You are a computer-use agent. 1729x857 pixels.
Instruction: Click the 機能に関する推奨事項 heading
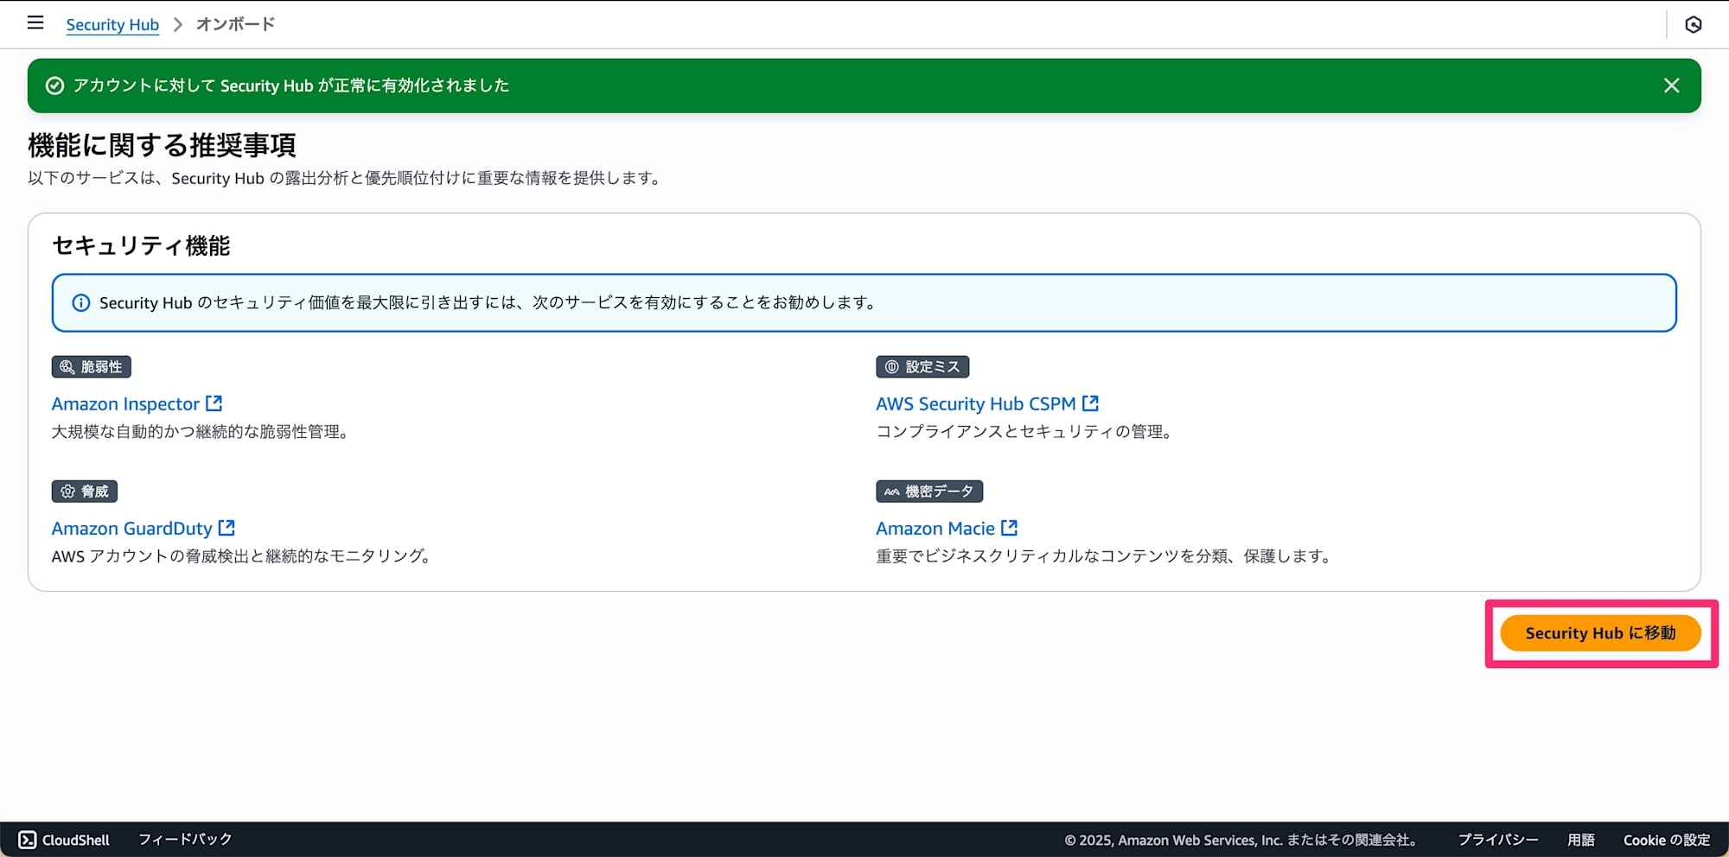point(162,145)
